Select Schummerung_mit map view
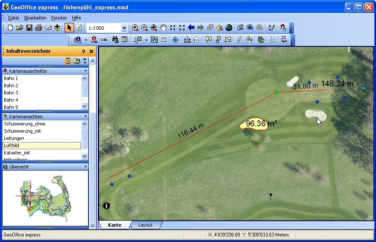Screen dimensions: 376x242 23,131
